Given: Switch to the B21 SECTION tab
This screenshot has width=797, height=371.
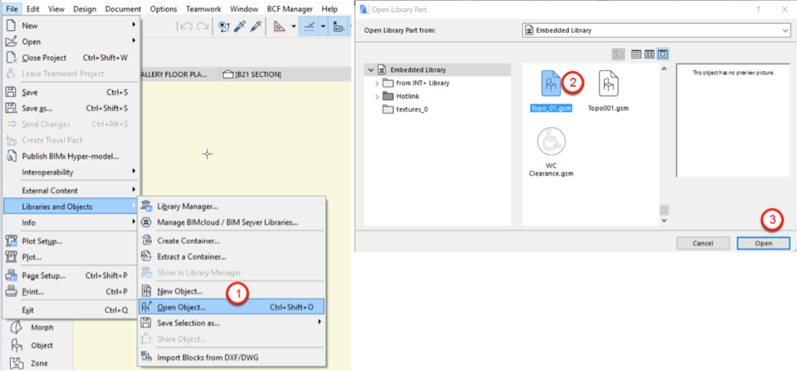Looking at the screenshot, I should [252, 74].
